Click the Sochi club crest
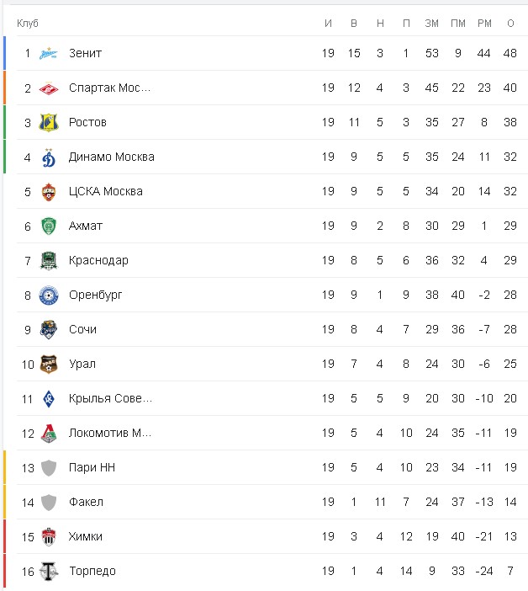 [x=50, y=330]
